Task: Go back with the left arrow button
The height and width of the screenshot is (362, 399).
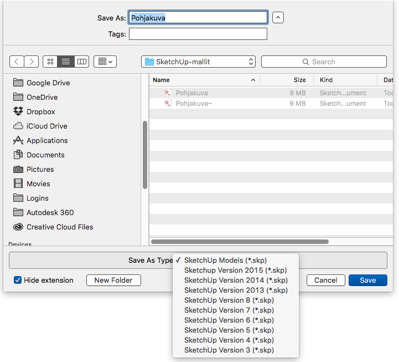Action: click(x=17, y=62)
